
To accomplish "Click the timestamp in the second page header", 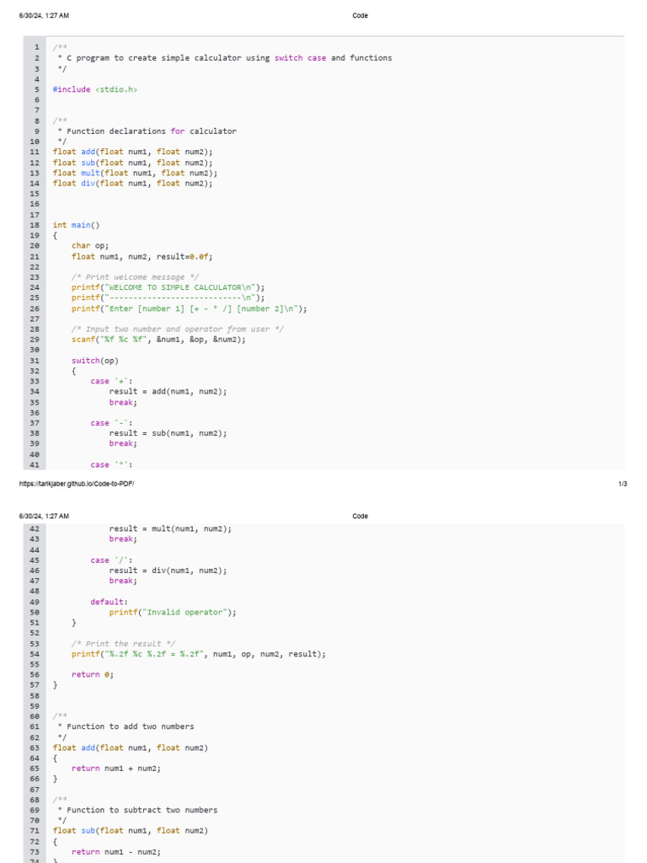I will pos(44,516).
